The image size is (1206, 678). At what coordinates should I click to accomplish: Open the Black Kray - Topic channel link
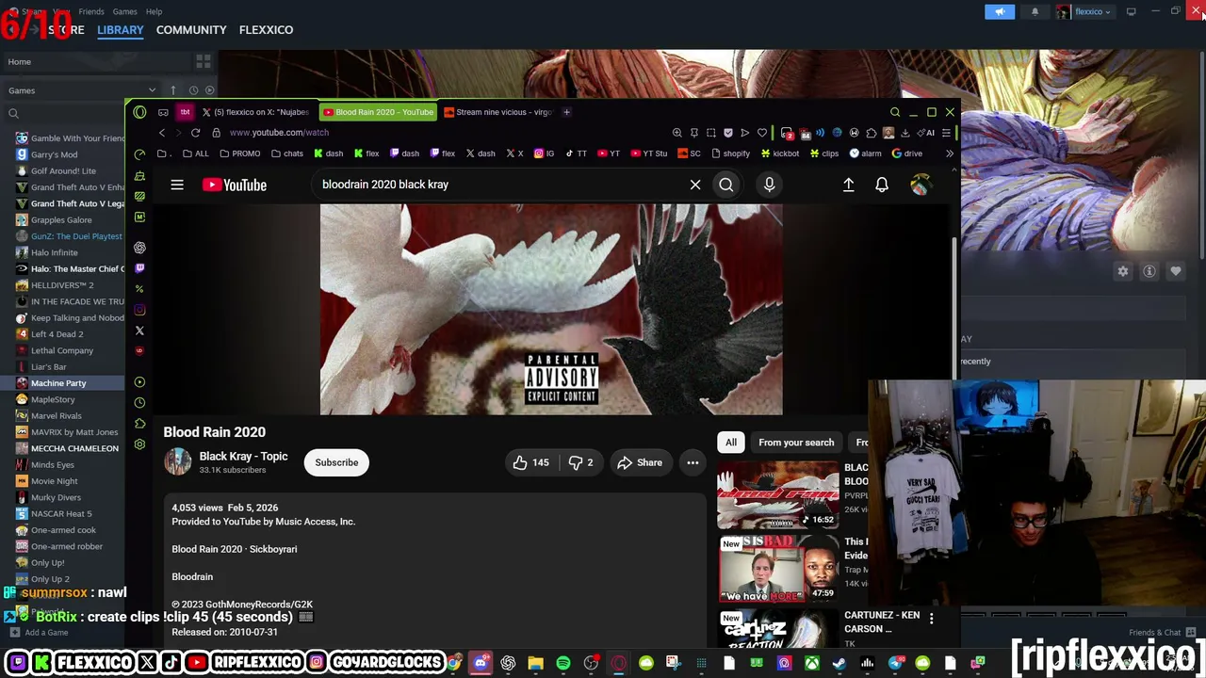pyautogui.click(x=243, y=457)
